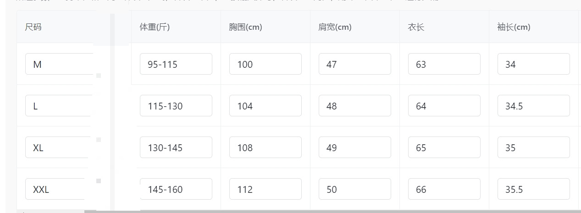581x213 pixels.
Task: Edit the garment length field showing 66
Action: tap(444, 189)
